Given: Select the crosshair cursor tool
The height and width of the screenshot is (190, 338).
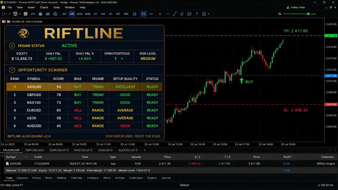Looking at the screenshot, I should (x=160, y=14).
